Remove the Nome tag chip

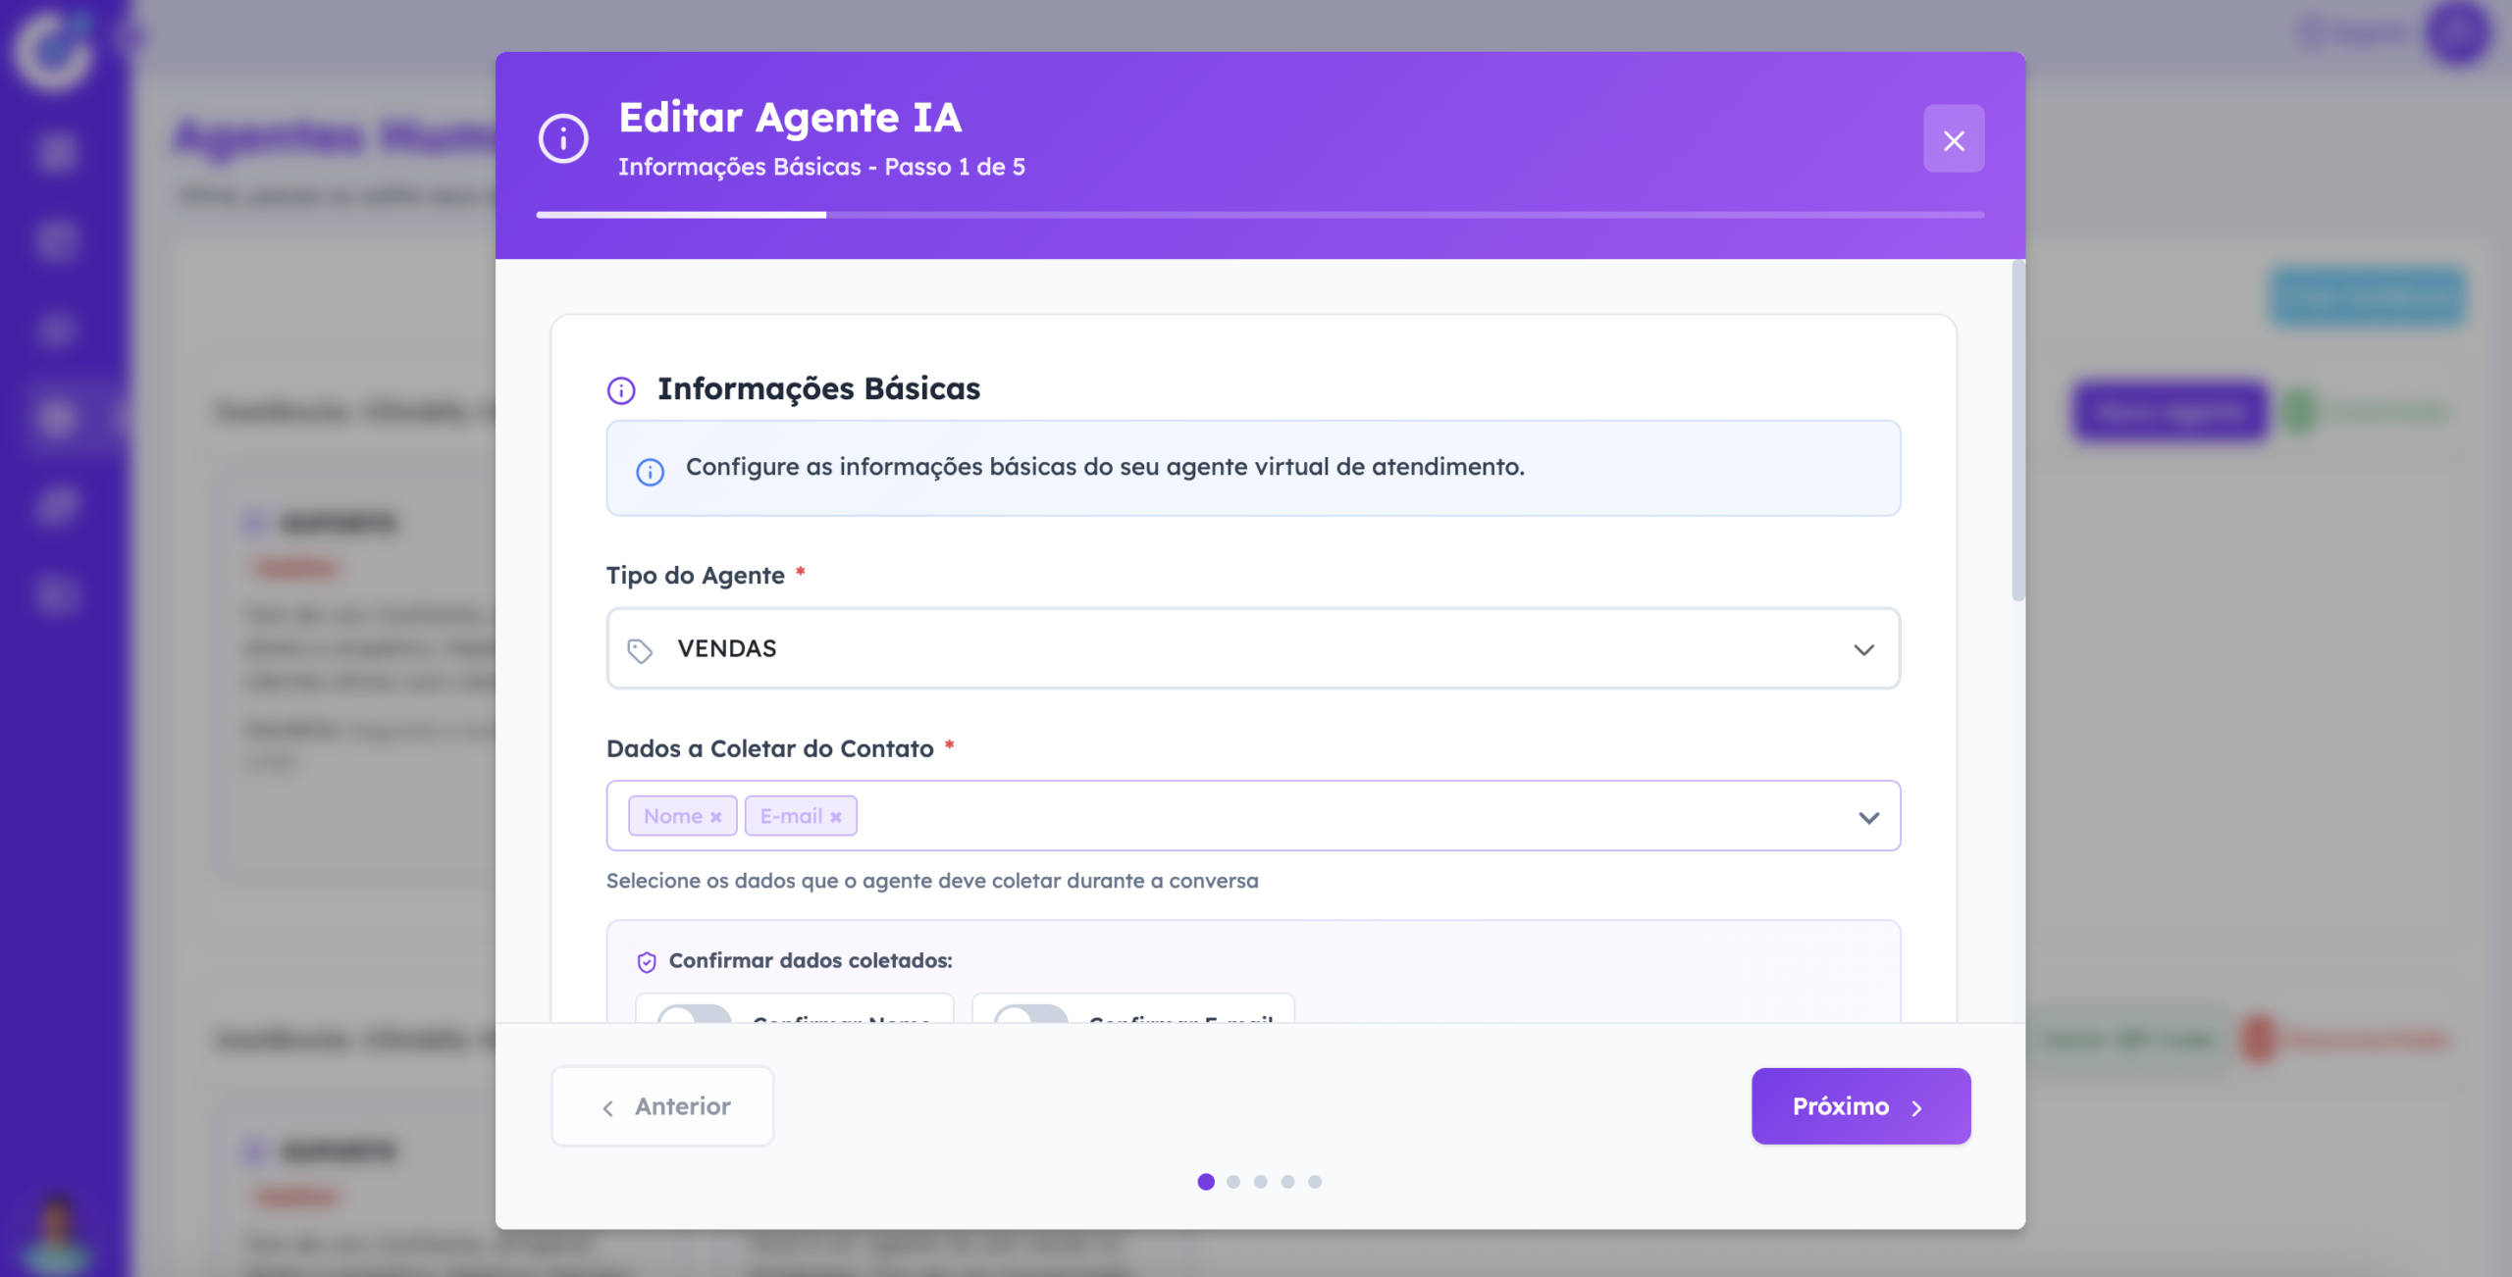pyautogui.click(x=716, y=817)
